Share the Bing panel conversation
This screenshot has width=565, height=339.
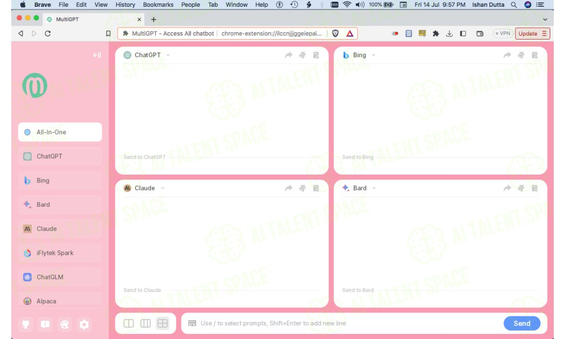[507, 55]
